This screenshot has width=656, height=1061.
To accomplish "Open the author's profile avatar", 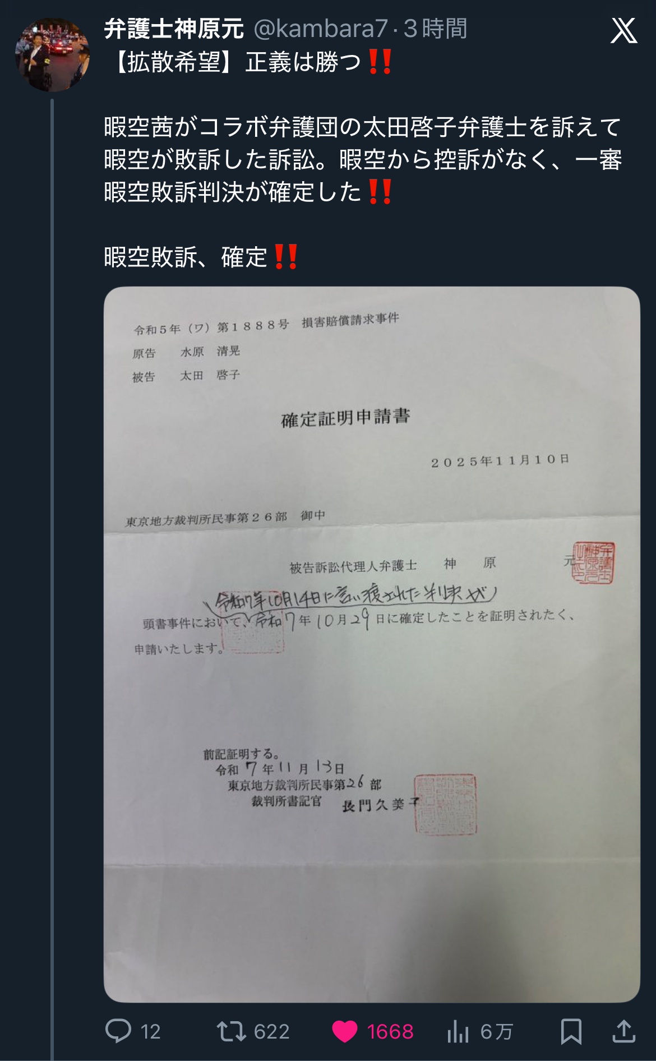I will click(52, 54).
